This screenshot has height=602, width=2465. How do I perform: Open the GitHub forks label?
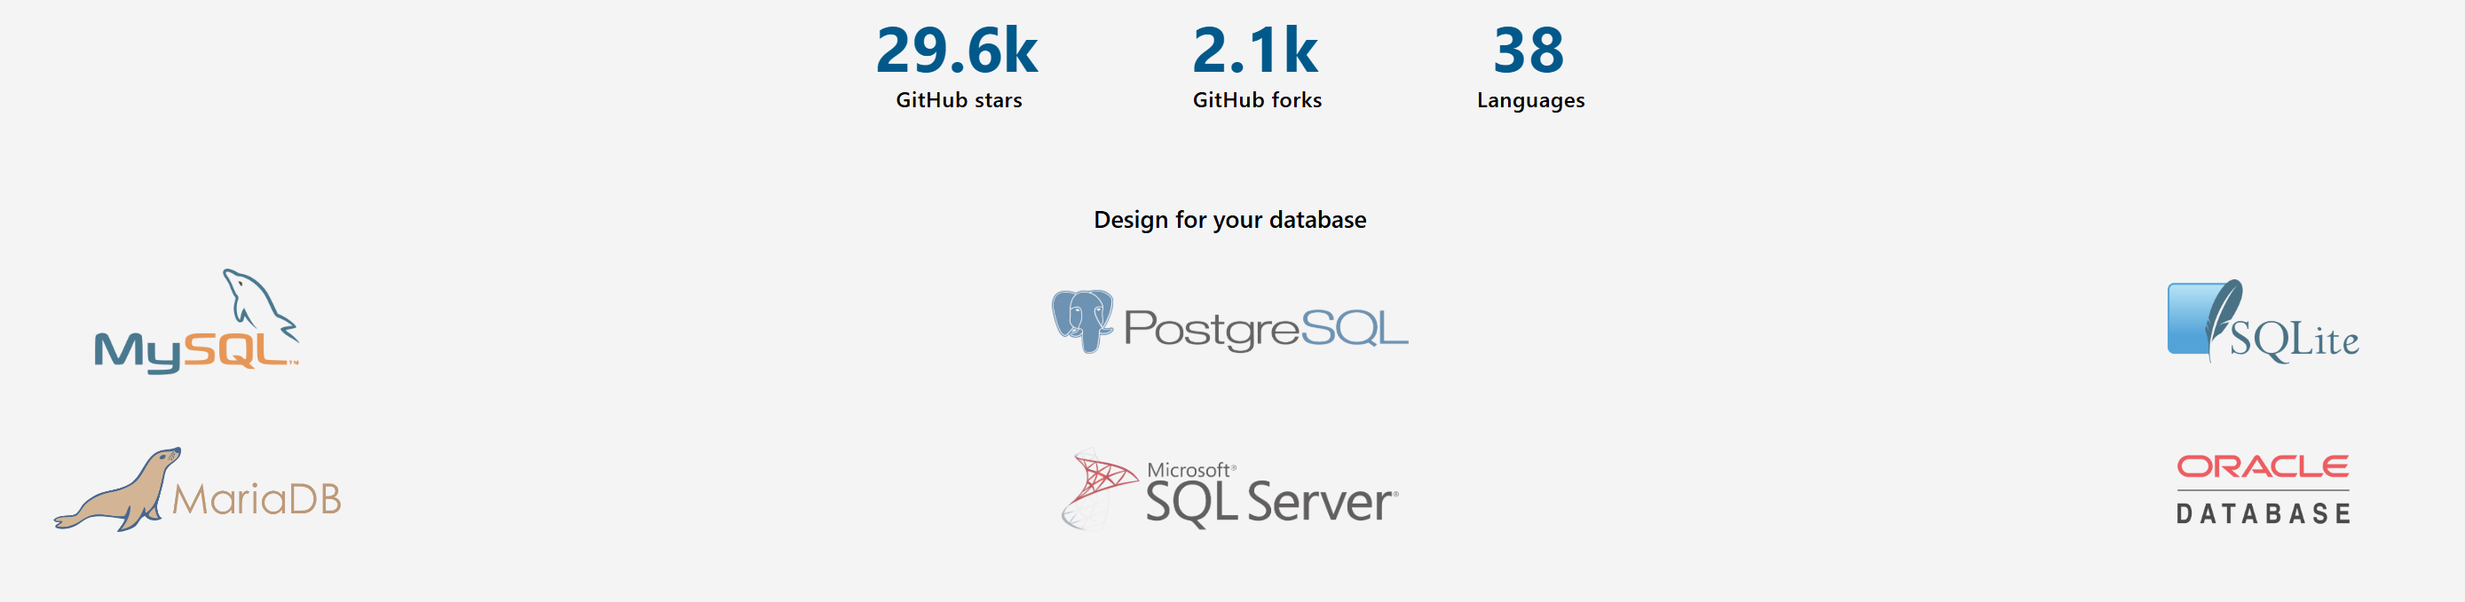1256,100
